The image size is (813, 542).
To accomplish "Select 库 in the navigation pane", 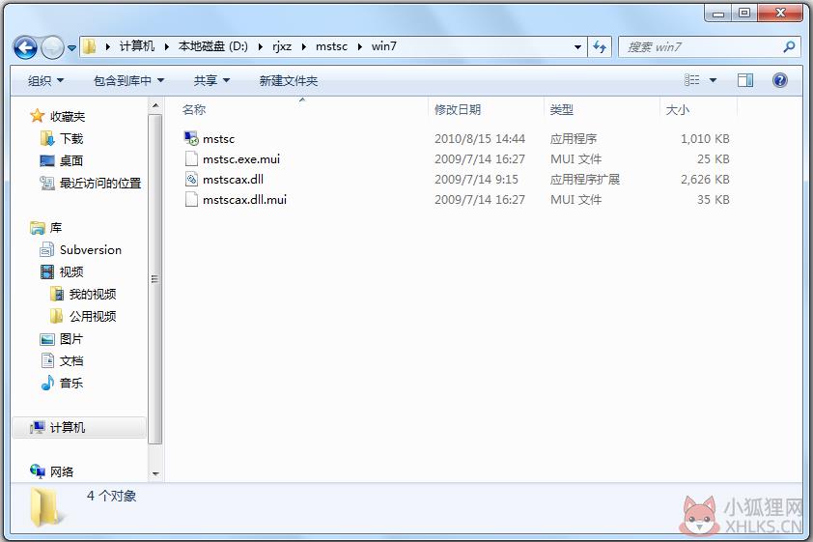I will (x=56, y=228).
